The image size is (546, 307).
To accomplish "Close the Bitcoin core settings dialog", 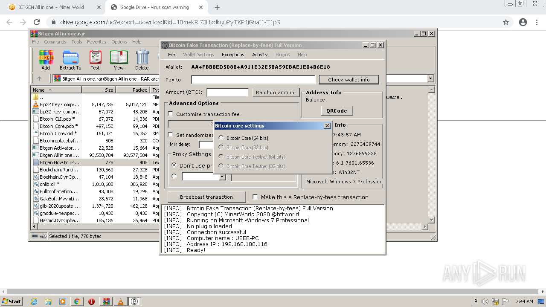I will [x=327, y=126].
